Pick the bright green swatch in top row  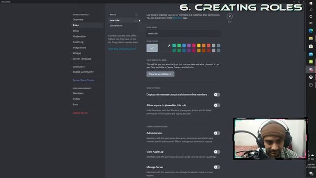coord(179,45)
